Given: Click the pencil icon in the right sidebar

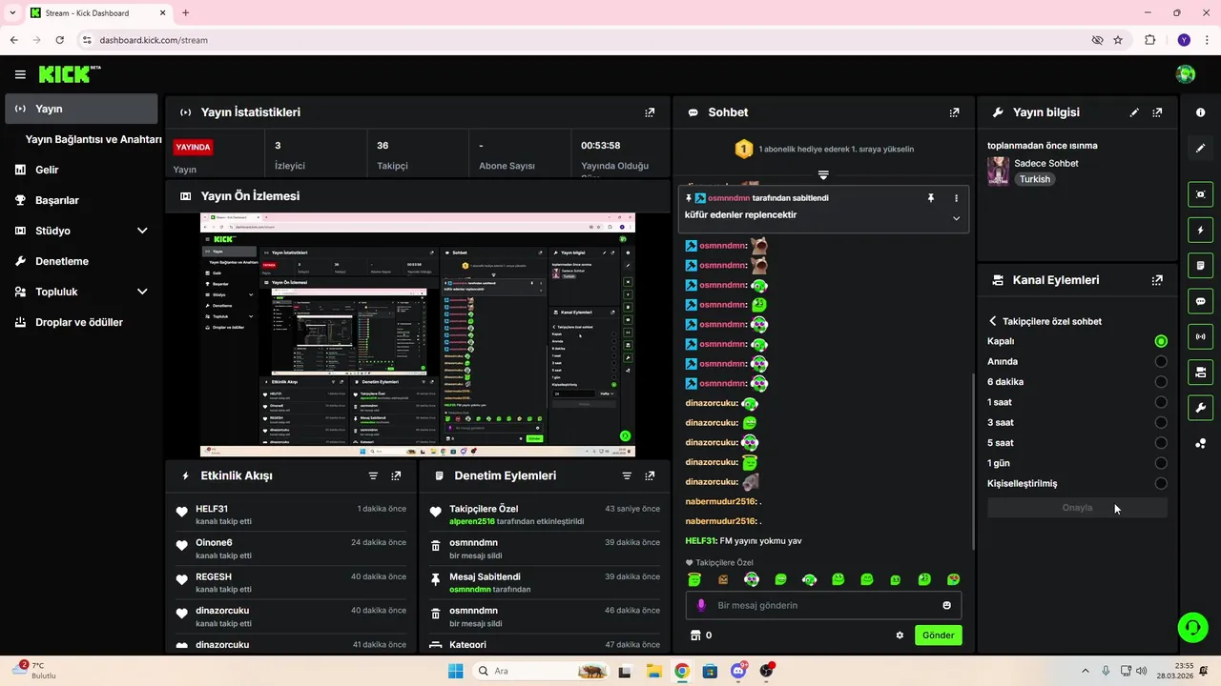Looking at the screenshot, I should click(1200, 148).
